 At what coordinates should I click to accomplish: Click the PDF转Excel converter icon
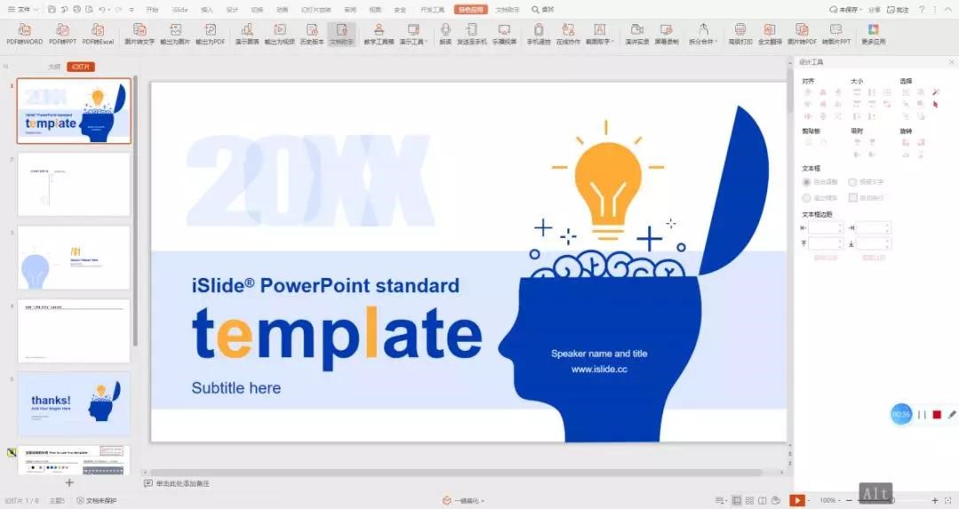(x=98, y=30)
